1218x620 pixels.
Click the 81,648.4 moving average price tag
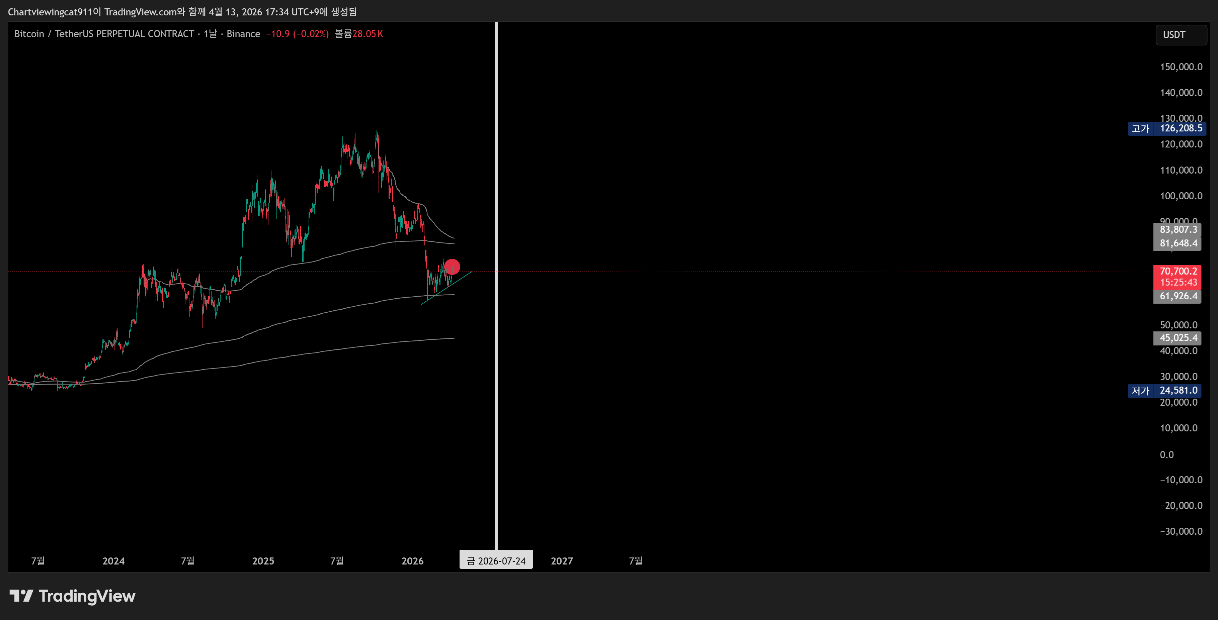[1178, 243]
